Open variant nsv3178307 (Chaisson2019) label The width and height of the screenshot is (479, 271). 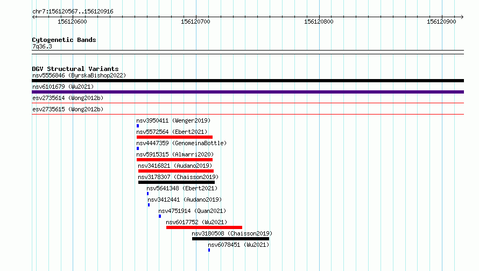178,177
